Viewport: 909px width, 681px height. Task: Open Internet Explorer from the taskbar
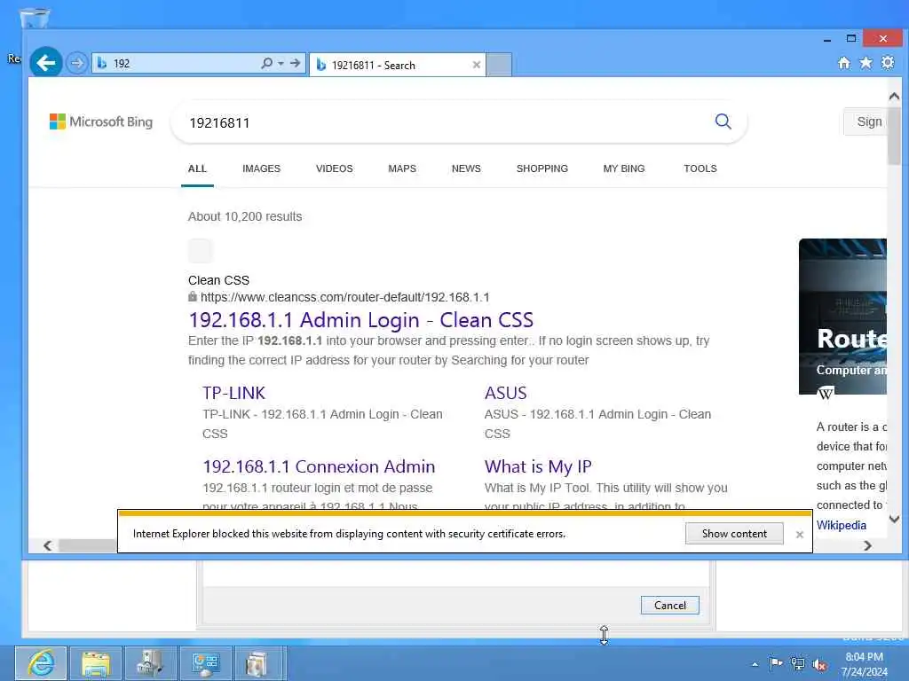41,663
